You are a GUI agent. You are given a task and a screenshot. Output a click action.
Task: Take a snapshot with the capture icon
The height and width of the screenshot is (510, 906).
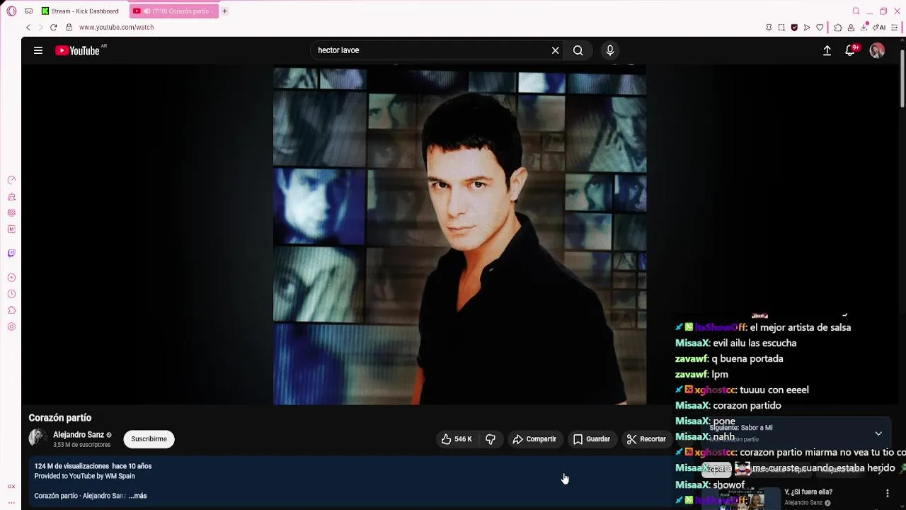tap(781, 28)
